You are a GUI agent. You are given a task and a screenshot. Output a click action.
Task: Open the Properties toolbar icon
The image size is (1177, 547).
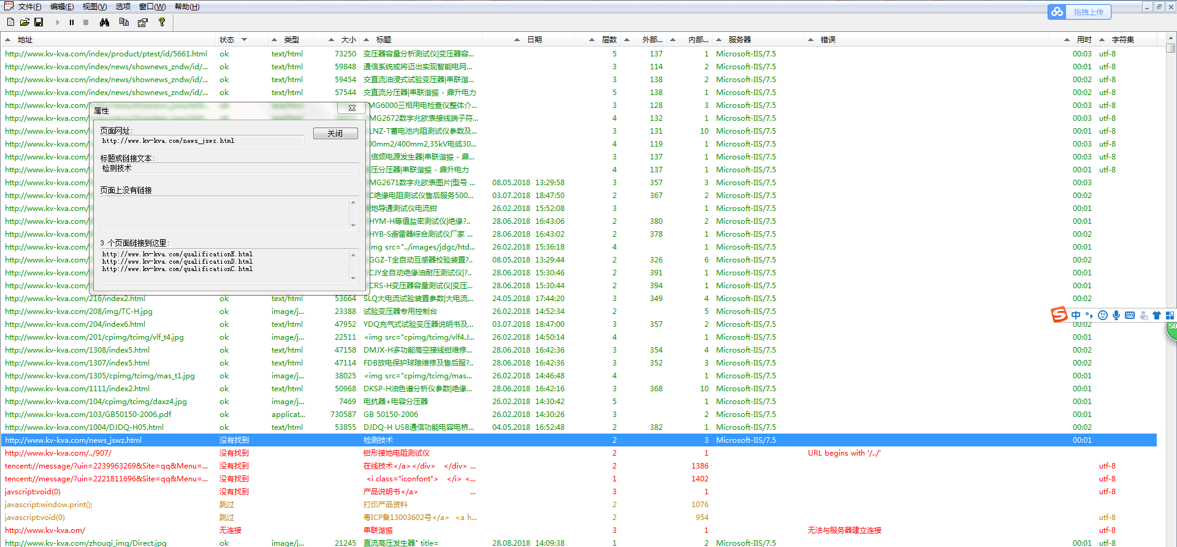pyautogui.click(x=143, y=22)
